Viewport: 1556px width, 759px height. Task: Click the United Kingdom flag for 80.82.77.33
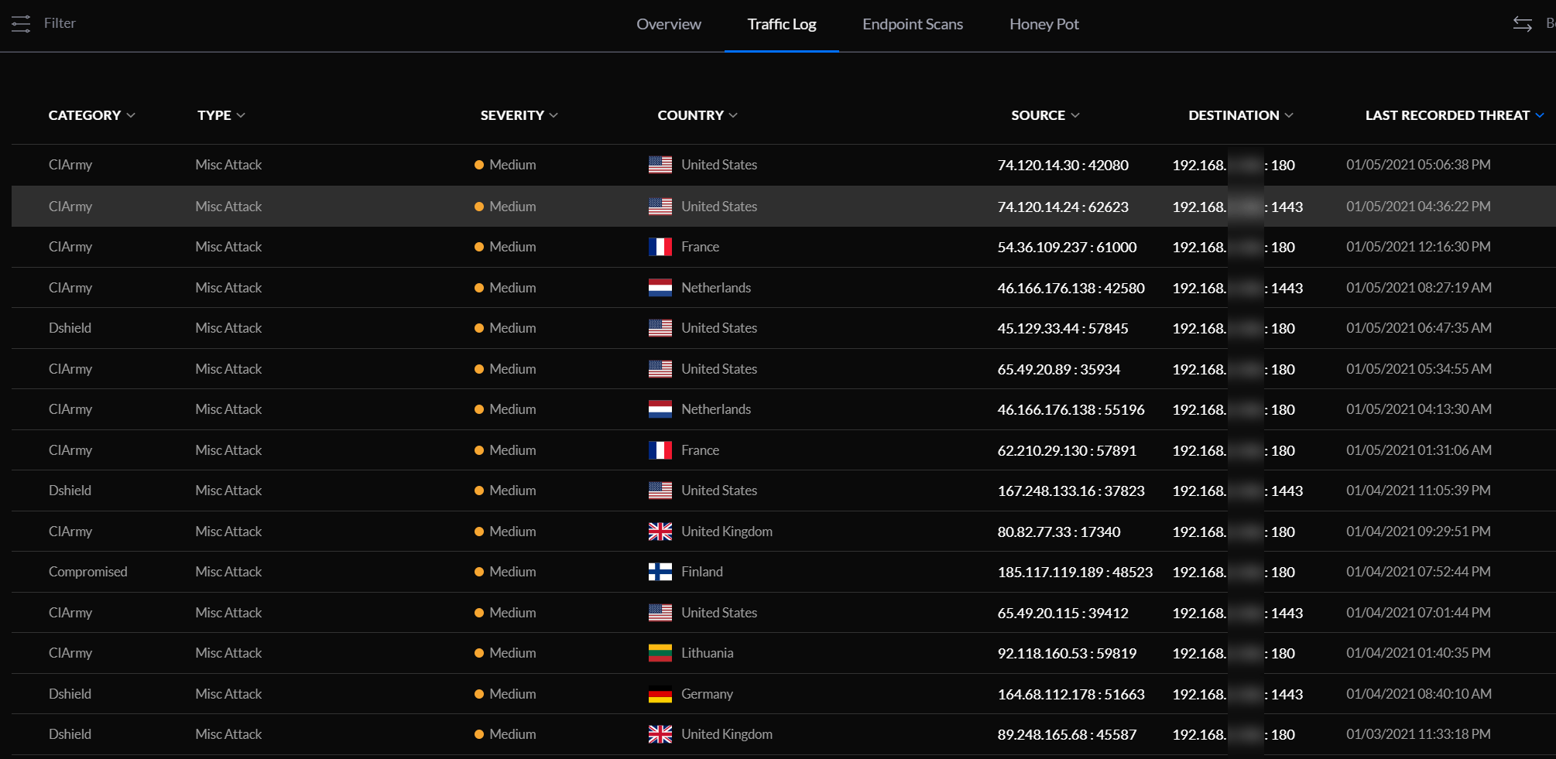click(x=659, y=531)
